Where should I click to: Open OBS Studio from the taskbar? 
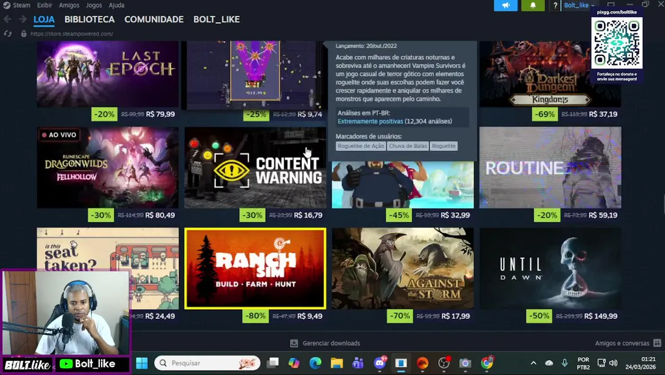click(444, 363)
